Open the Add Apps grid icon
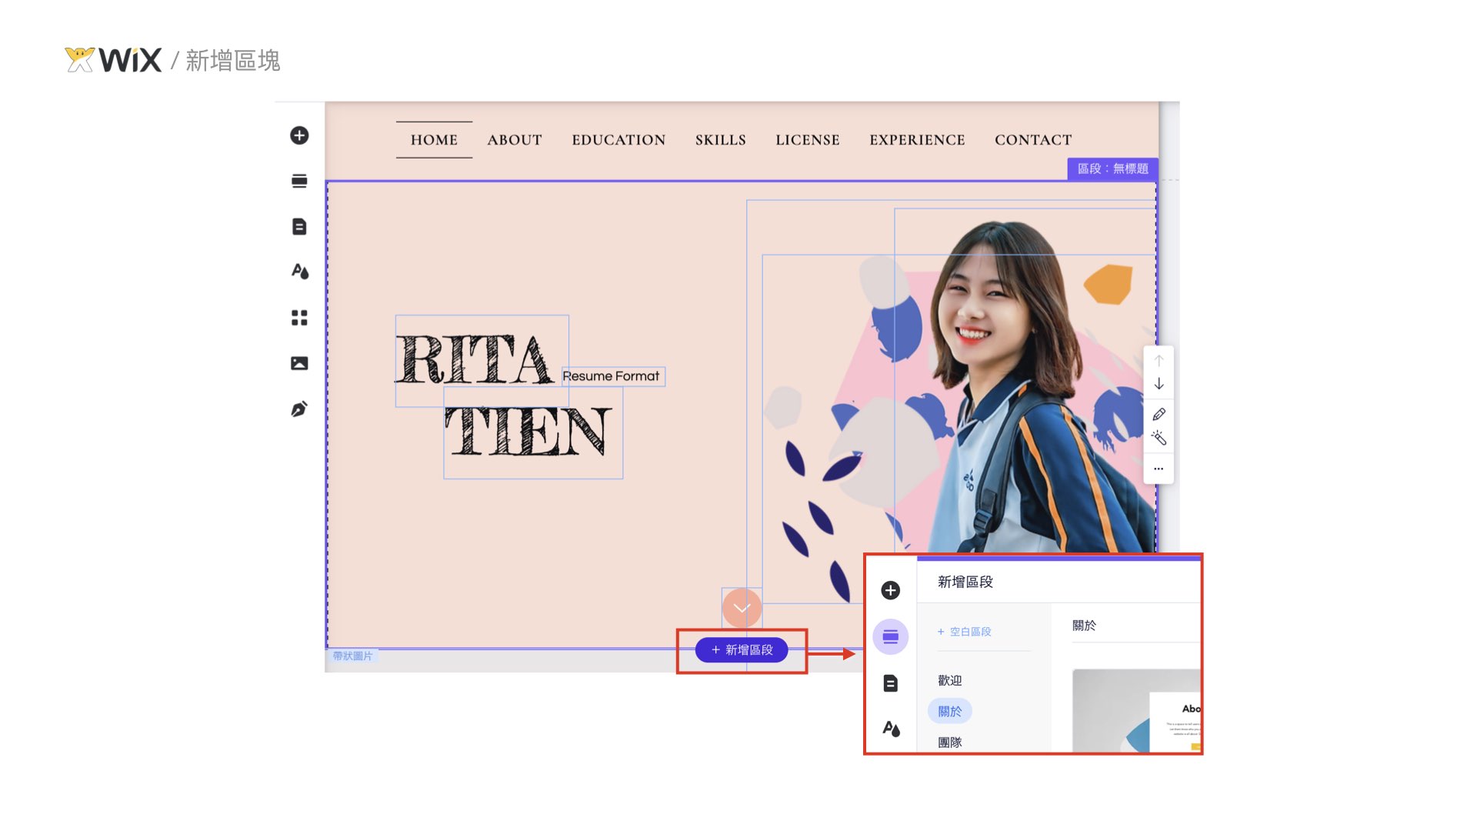 click(x=299, y=317)
